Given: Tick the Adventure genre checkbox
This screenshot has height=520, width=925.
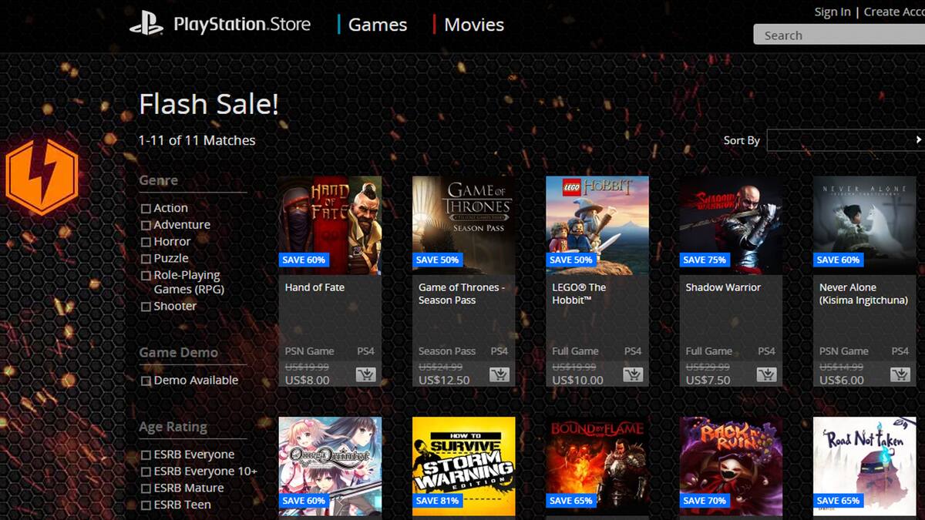Looking at the screenshot, I should [x=146, y=226].
